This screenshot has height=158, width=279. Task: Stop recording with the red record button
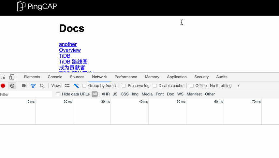click(x=3, y=86)
